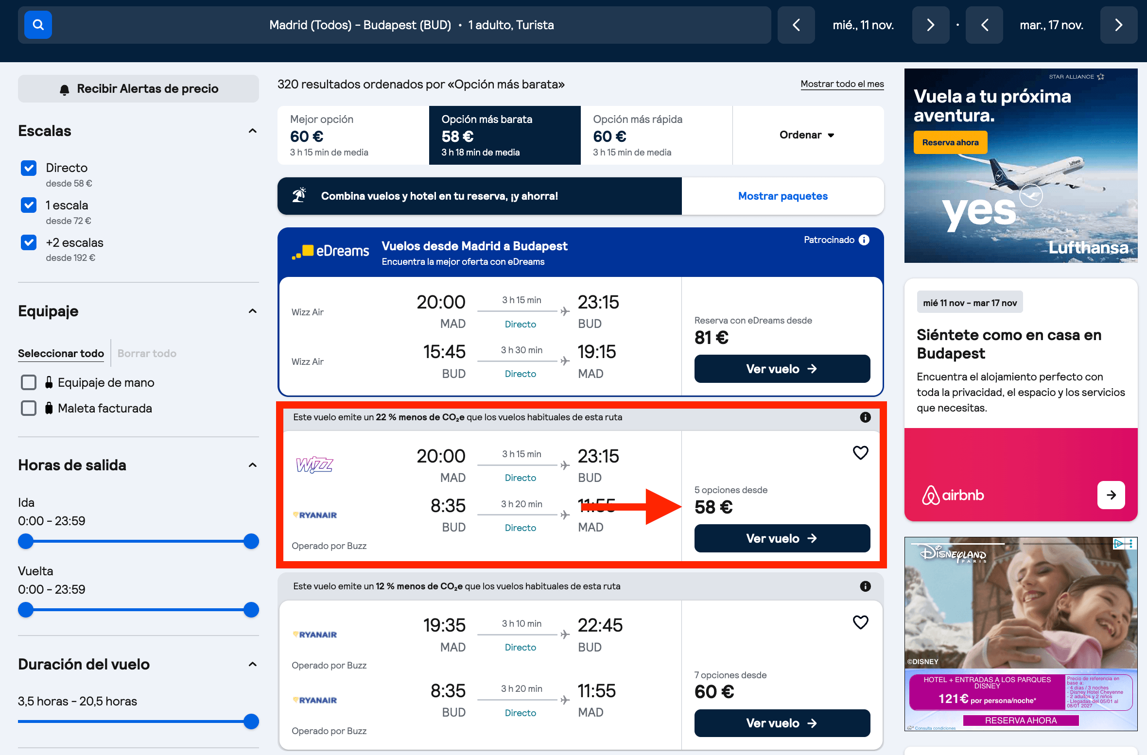Enable the Maleta facturada checkbox
Viewport: 1147px width, 755px height.
click(x=29, y=408)
